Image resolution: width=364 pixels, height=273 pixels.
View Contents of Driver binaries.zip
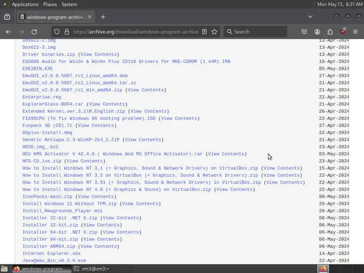[x=98, y=54]
